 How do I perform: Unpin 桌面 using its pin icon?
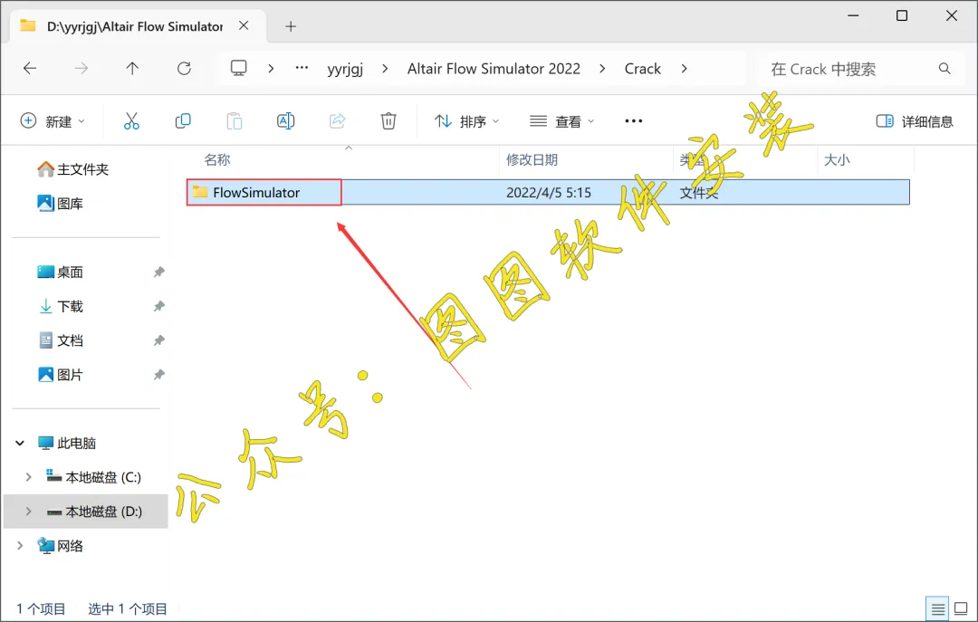tap(159, 272)
